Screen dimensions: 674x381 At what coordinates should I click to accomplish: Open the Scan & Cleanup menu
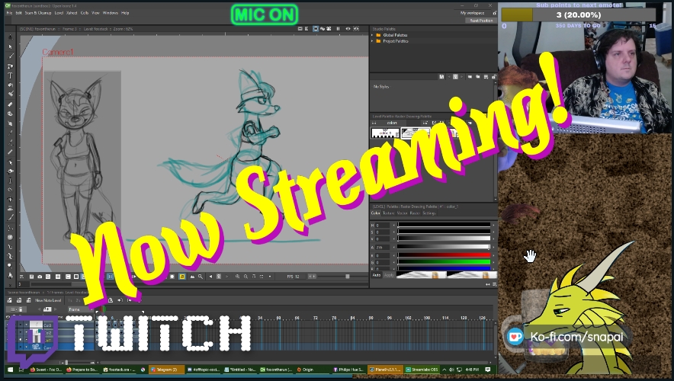coord(38,13)
